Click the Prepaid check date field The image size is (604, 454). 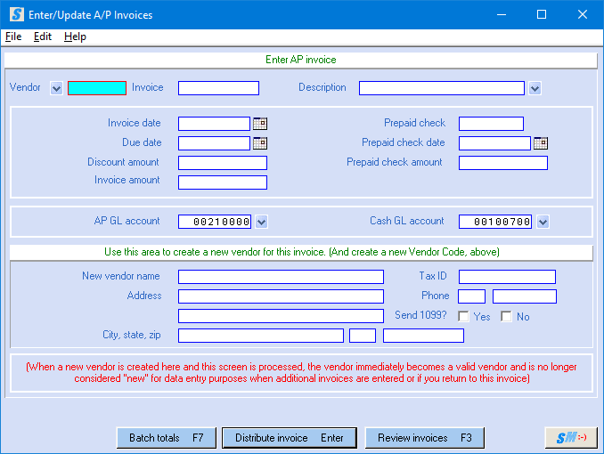point(494,143)
